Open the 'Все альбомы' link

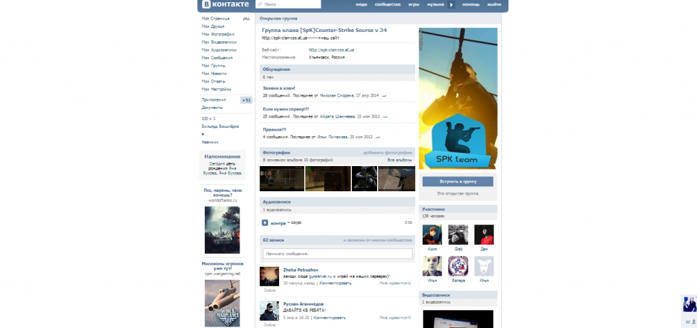tap(401, 159)
